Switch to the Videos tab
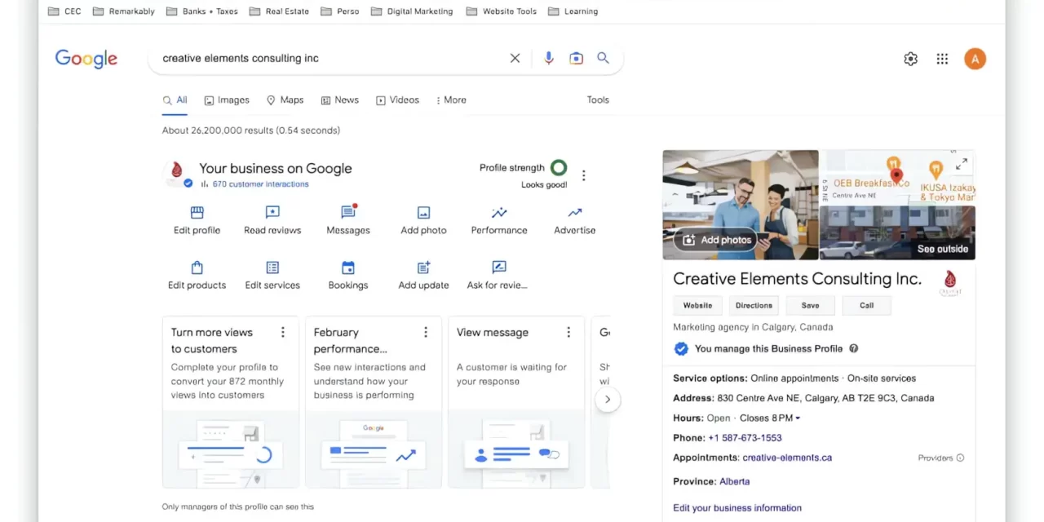The width and height of the screenshot is (1044, 522). pos(397,100)
